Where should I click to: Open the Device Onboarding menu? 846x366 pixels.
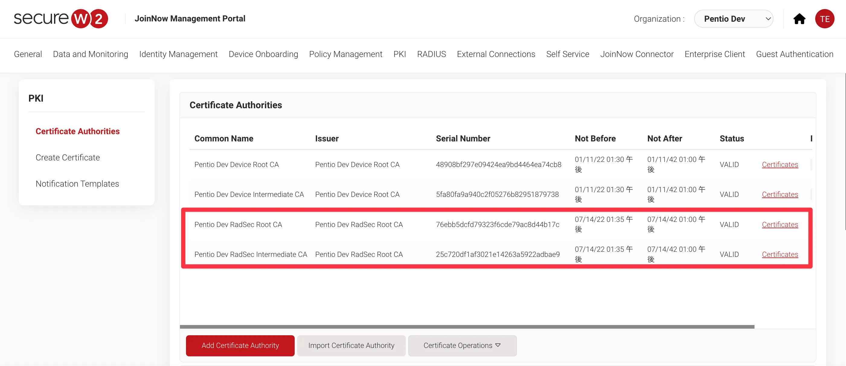click(x=263, y=54)
